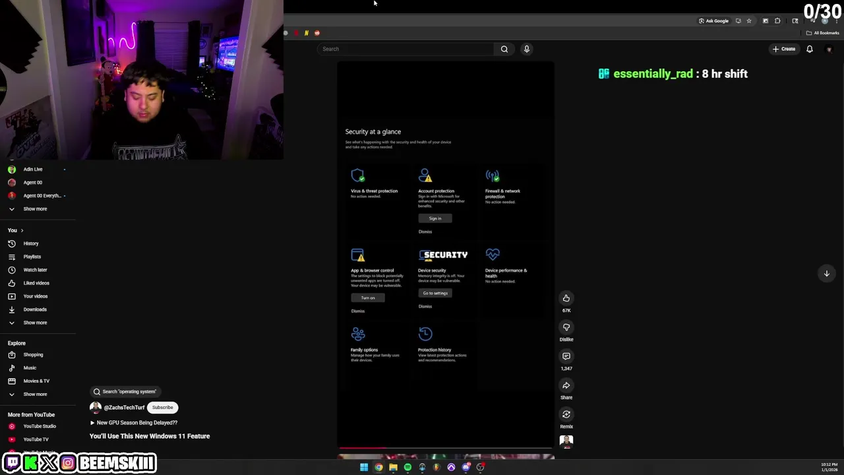The image size is (844, 475).
Task: Search with voice microphone
Action: 527,49
